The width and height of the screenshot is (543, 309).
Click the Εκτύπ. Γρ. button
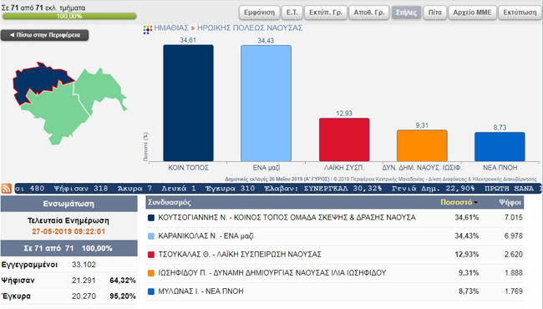(x=326, y=13)
